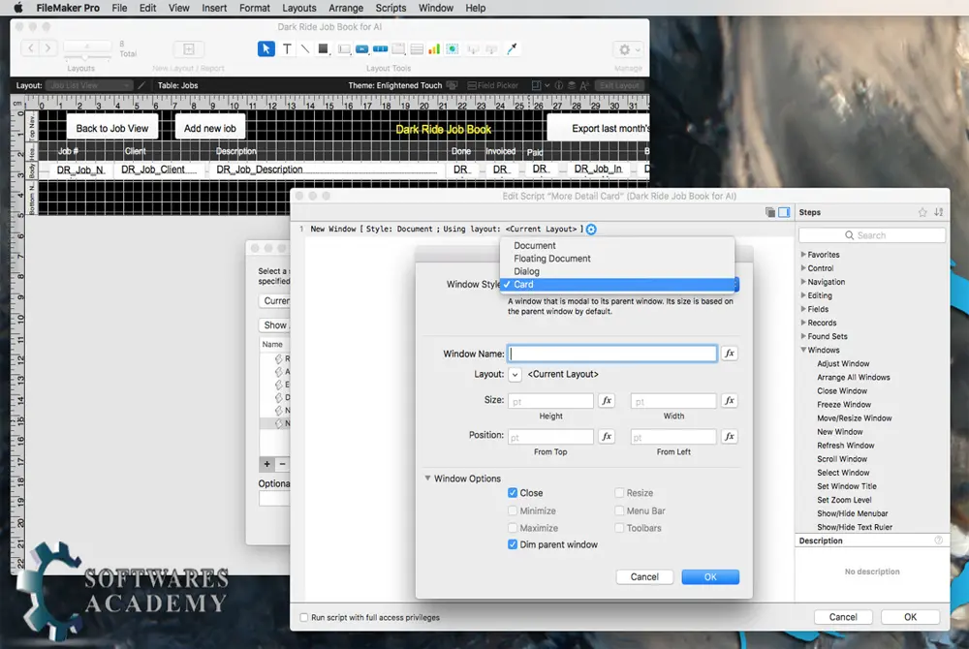Click Cancel in New Window options dialog

[644, 576]
